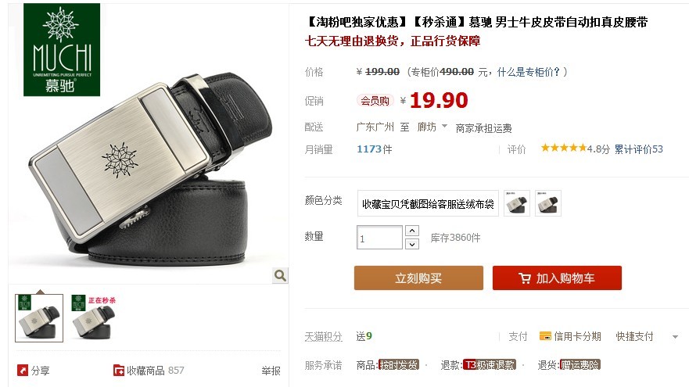This screenshot has height=387, width=689.
Task: Click the shopping cart icon in 加入购物车
Action: click(525, 278)
